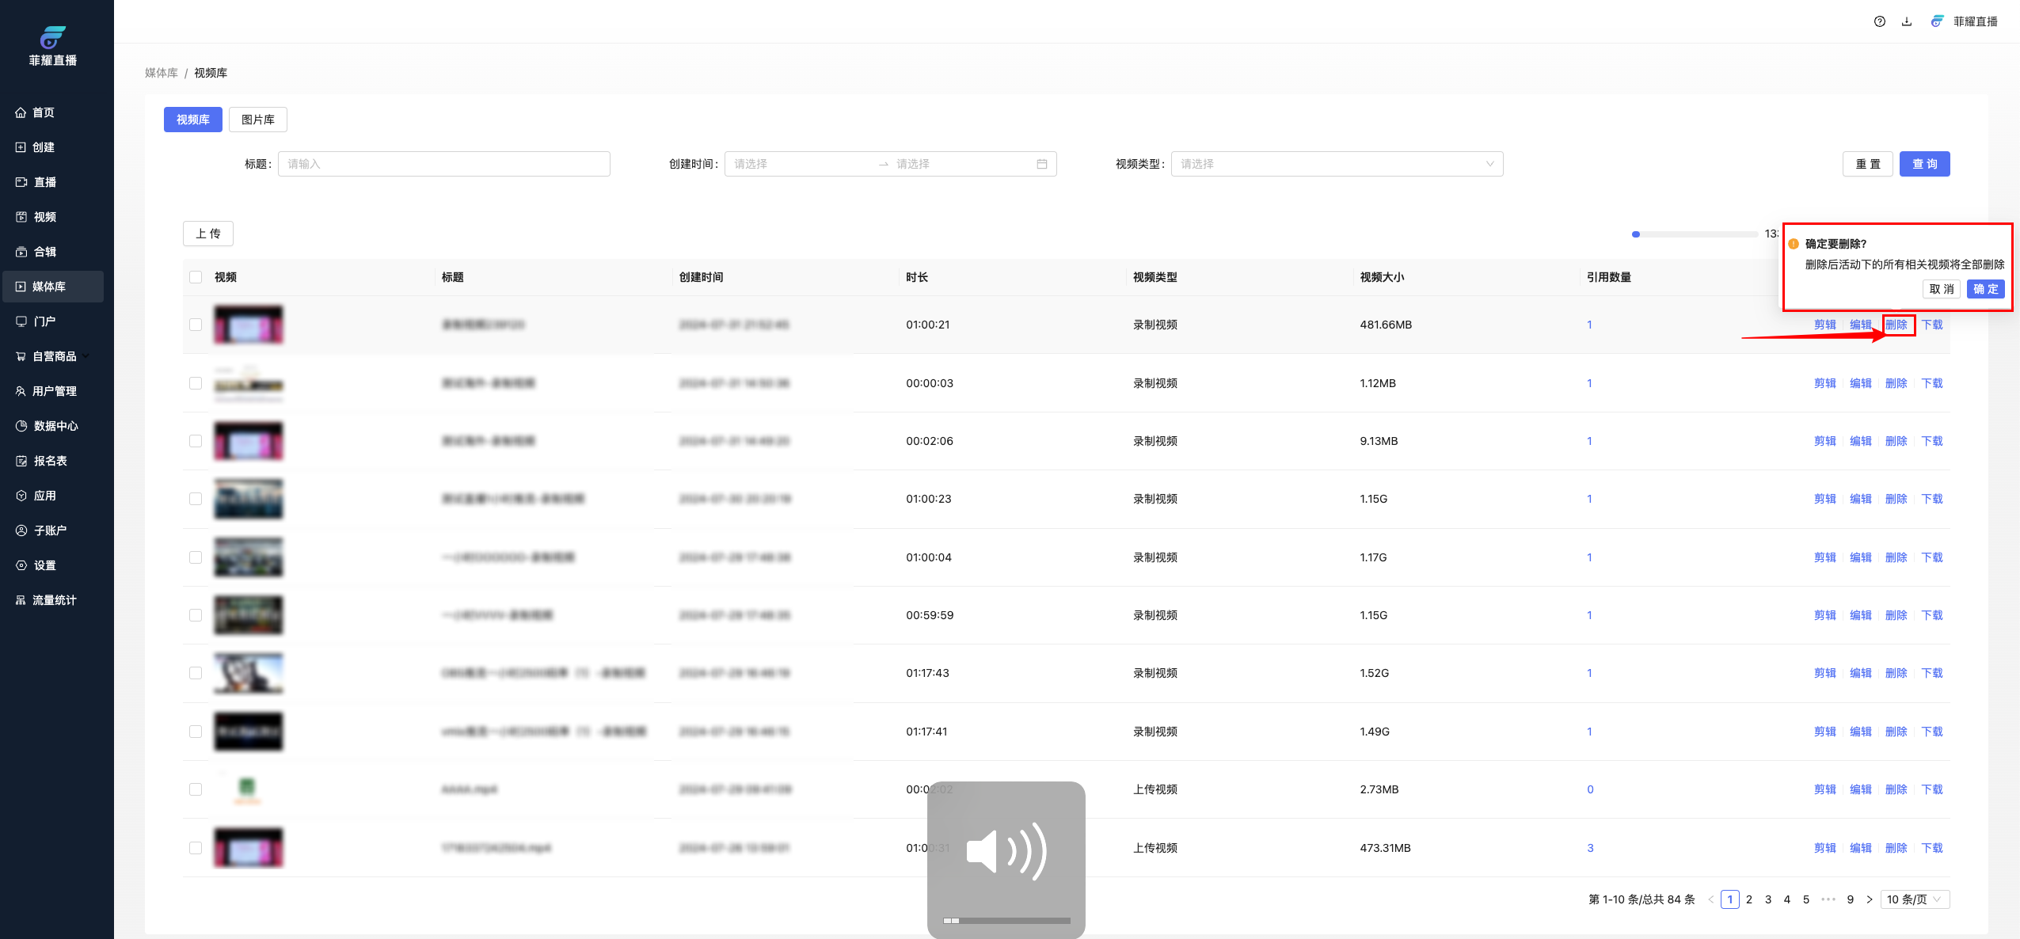Screen dimensions: 2020x939
Task: Click the 标题 search input field
Action: click(443, 164)
